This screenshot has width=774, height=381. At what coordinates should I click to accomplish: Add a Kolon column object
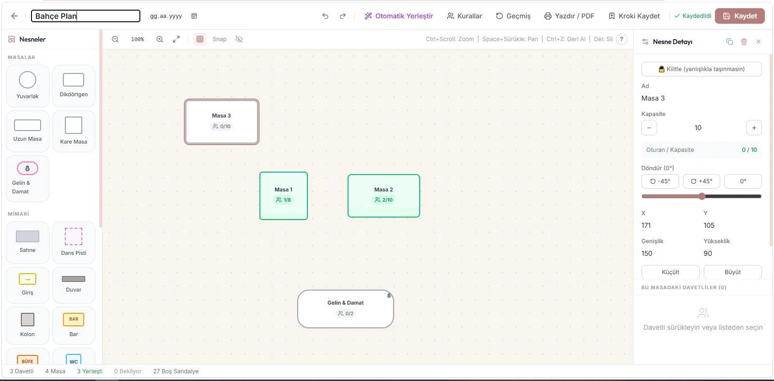click(x=28, y=325)
